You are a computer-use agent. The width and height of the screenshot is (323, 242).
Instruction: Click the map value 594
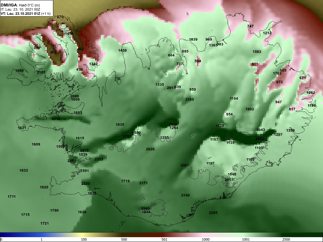click(x=198, y=61)
